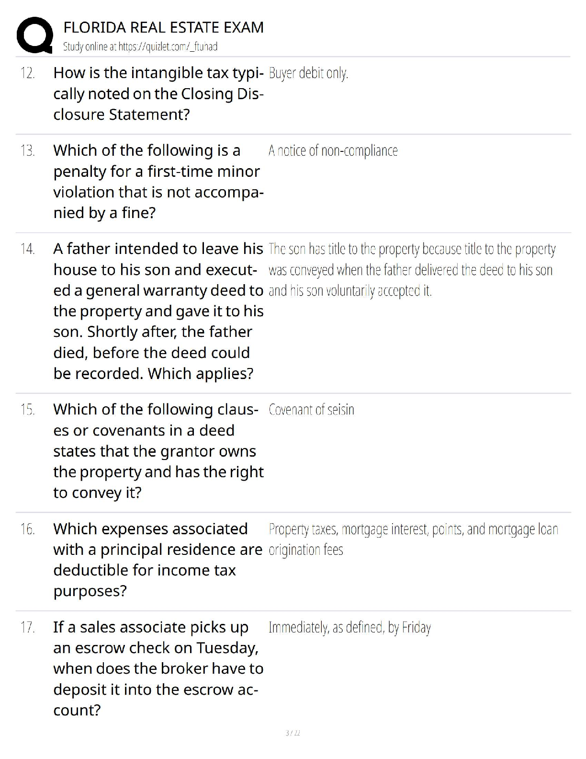586x759 pixels.
Task: Select the 'son has title' answer text
Action: [x=412, y=270]
